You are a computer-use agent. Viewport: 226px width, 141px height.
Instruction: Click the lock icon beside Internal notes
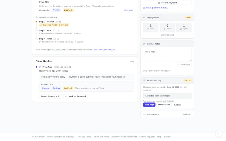(144, 44)
